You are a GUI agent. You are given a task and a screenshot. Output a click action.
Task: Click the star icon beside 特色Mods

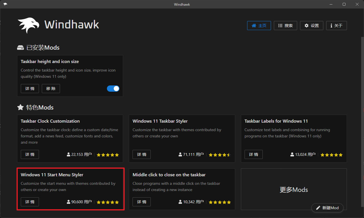pos(20,107)
